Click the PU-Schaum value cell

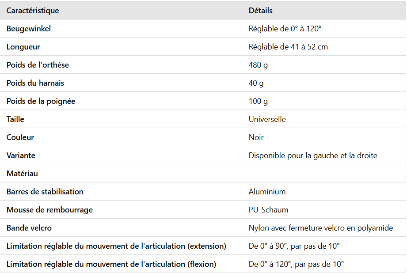[268, 210]
